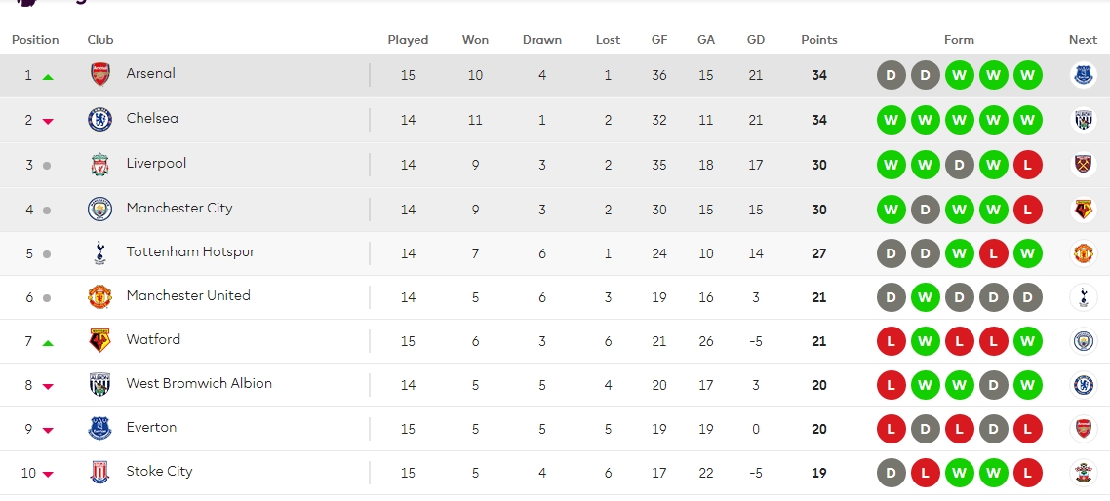
Task: Open Arsenal's next opponent Everton badge
Action: tap(1083, 75)
